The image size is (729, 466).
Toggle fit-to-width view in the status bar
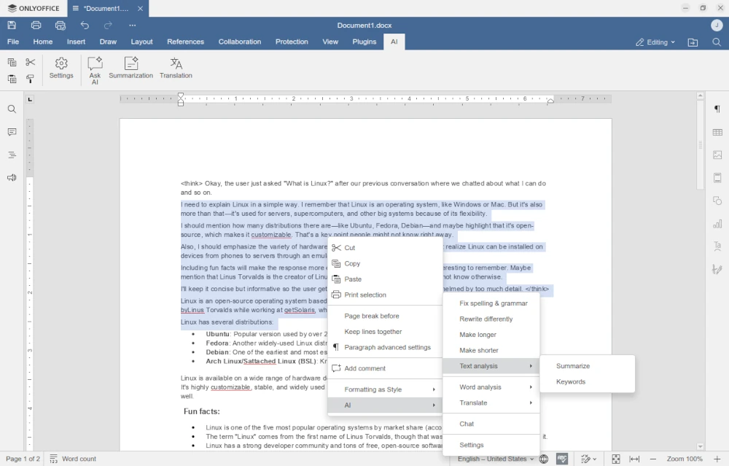633,459
